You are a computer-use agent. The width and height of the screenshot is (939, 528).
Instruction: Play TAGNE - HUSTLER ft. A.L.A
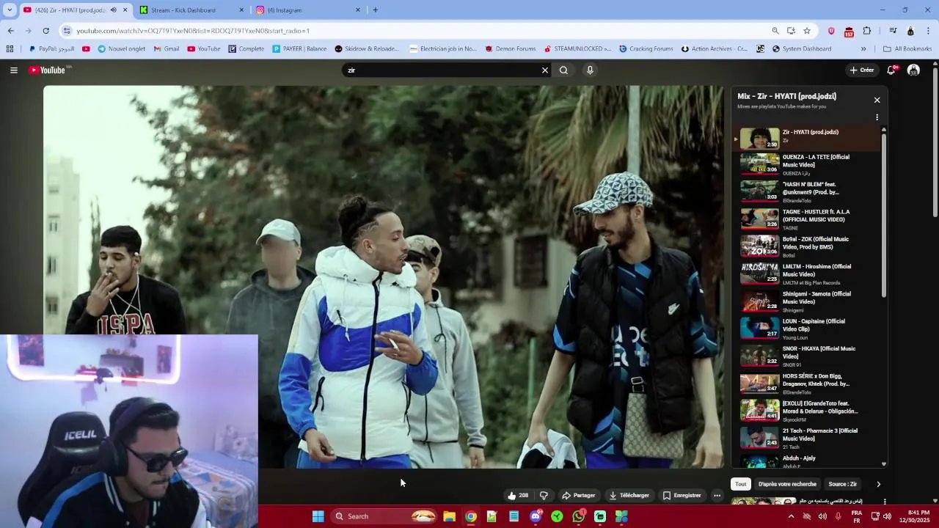(x=807, y=219)
